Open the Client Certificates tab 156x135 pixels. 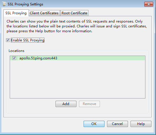click(x=44, y=13)
